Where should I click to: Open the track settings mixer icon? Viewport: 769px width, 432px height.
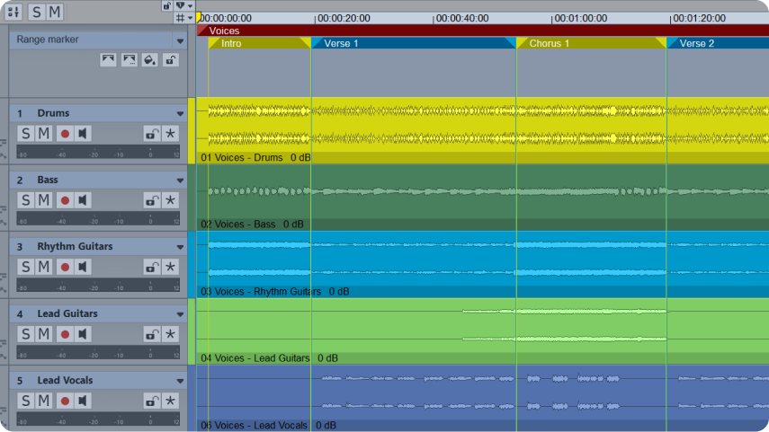pyautogui.click(x=13, y=12)
